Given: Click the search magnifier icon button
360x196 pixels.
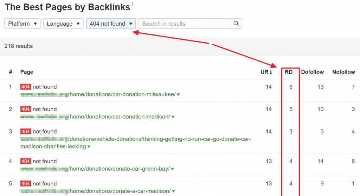Looking at the screenshot, I should pyautogui.click(x=236, y=24).
